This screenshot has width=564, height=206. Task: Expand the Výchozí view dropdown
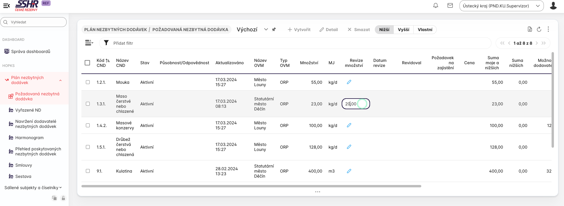[x=266, y=29]
